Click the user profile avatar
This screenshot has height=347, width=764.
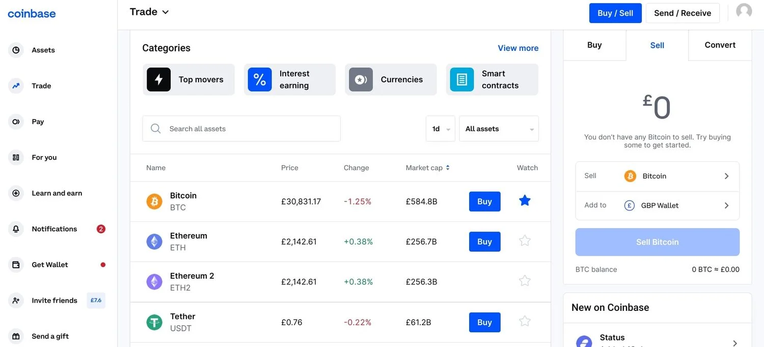744,12
